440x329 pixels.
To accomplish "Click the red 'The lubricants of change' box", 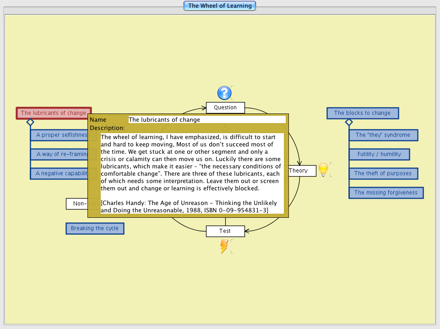I will tap(54, 113).
